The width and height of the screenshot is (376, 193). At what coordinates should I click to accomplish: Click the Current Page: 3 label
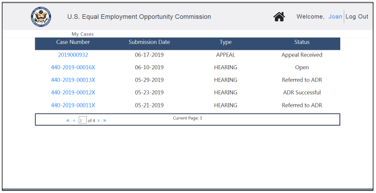(x=187, y=118)
